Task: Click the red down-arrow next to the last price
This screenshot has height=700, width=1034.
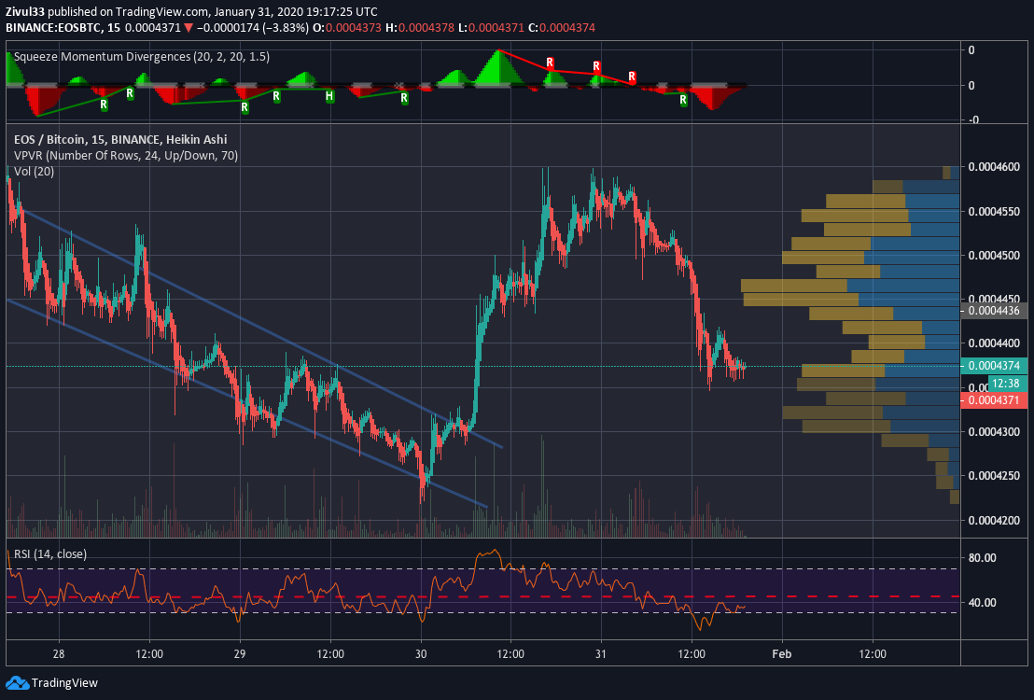Action: pos(189,28)
